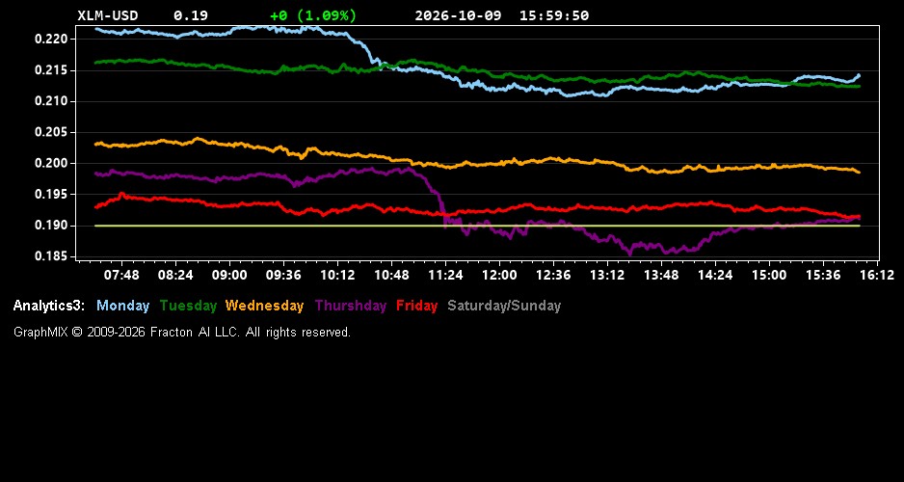Click the 0.190 y-axis label
904x482 pixels.
(52, 226)
